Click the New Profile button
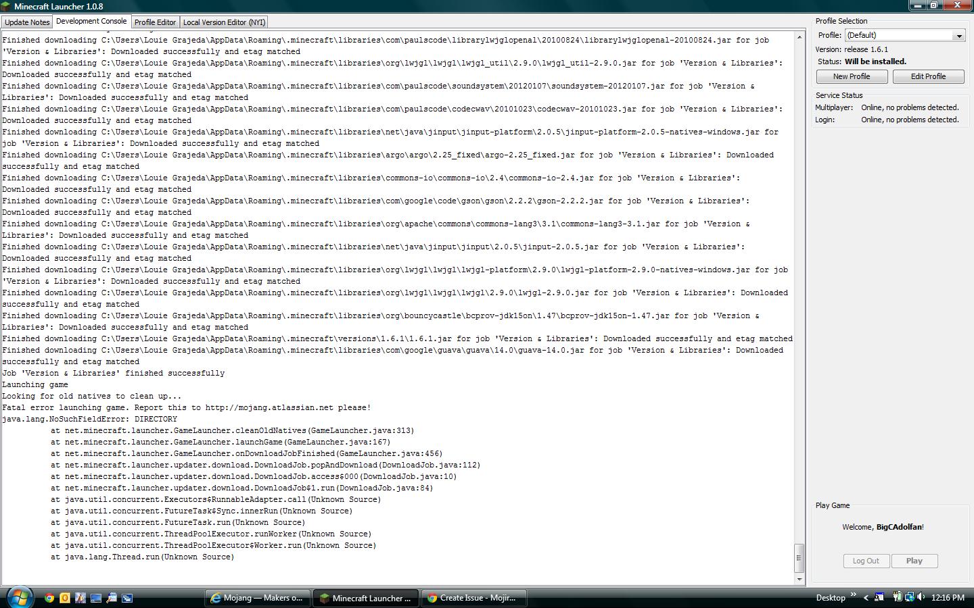The image size is (974, 608). (852, 76)
